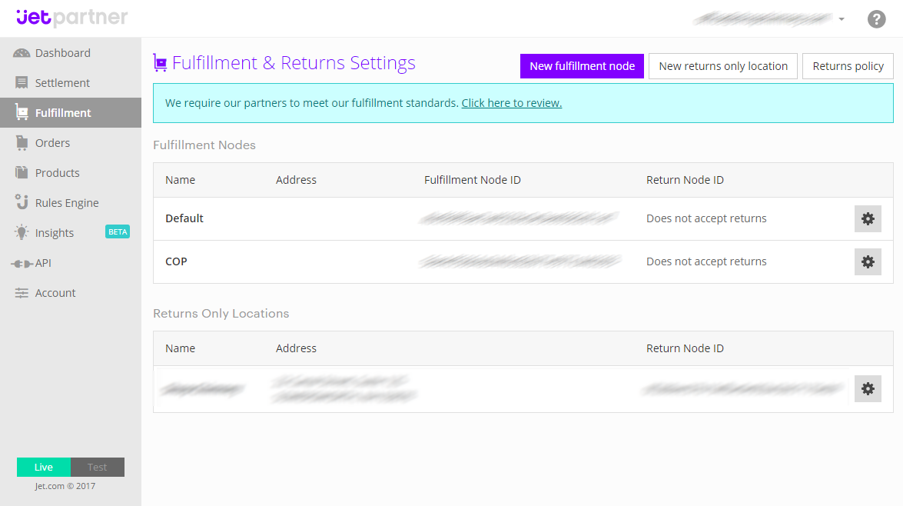
Task: Open settings gear for Default node
Action: tap(868, 219)
